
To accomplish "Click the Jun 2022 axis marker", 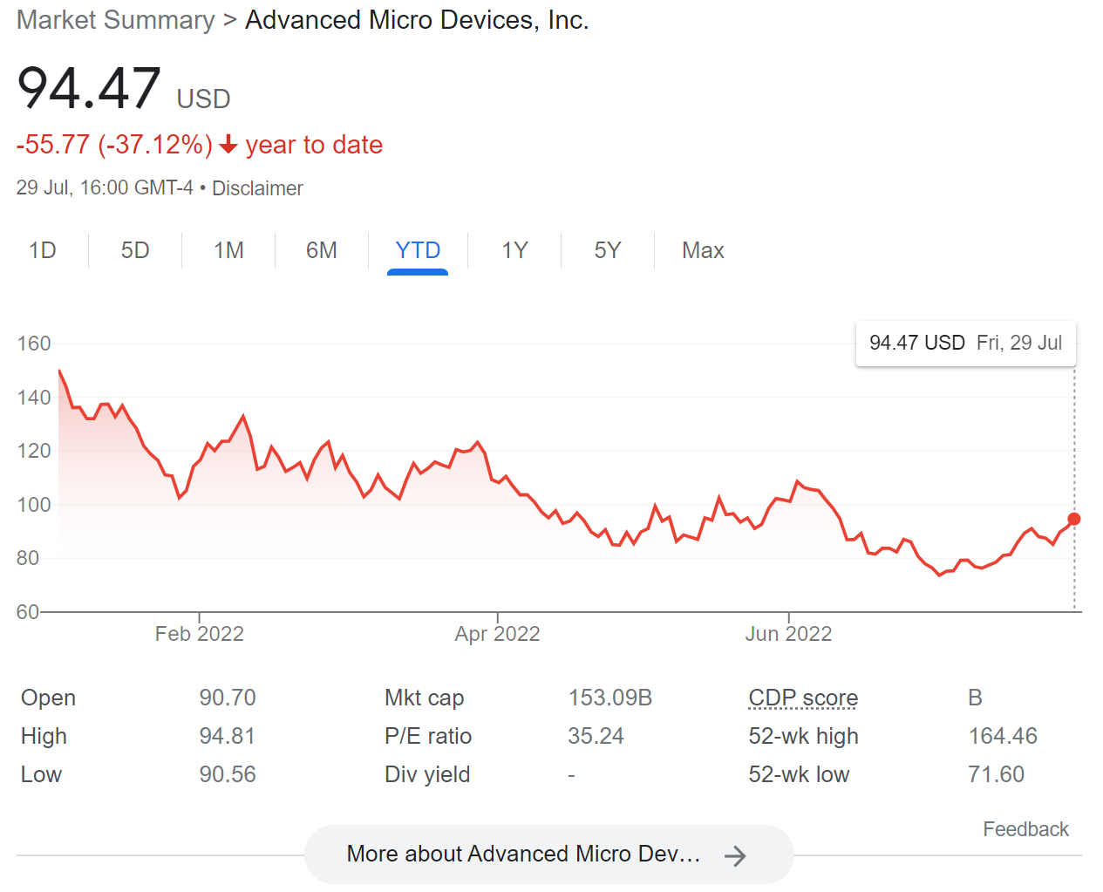I will [x=788, y=634].
